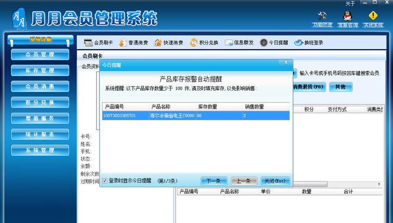Click the 下一条 button in the dialog
The image size is (393, 223).
pyautogui.click(x=213, y=181)
